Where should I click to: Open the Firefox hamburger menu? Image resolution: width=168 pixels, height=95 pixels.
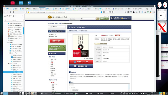tap(154, 12)
